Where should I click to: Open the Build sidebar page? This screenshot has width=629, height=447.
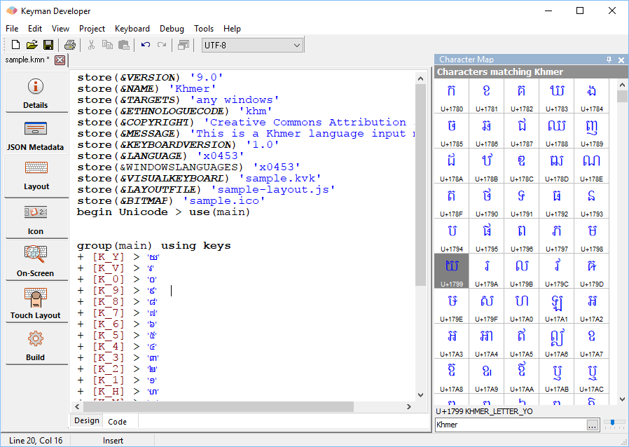point(36,345)
